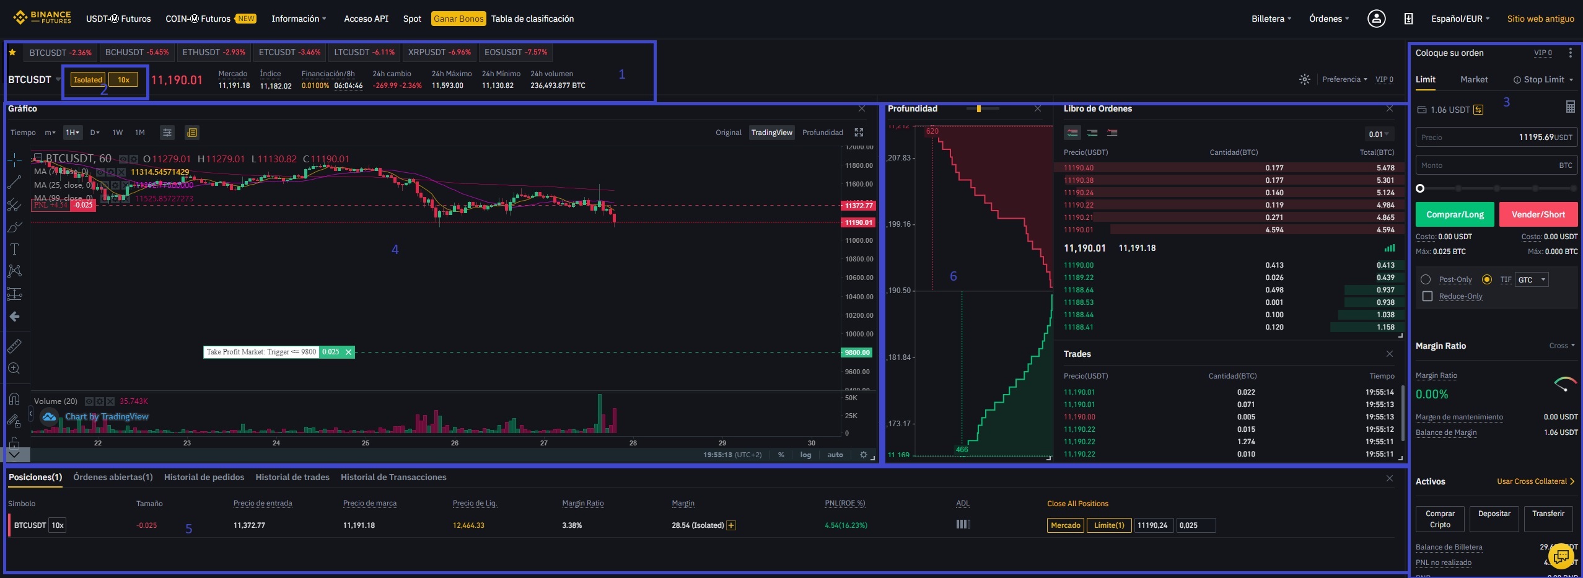Select the Post-Only radio button
Screen dimensions: 1583x578
click(x=1426, y=279)
